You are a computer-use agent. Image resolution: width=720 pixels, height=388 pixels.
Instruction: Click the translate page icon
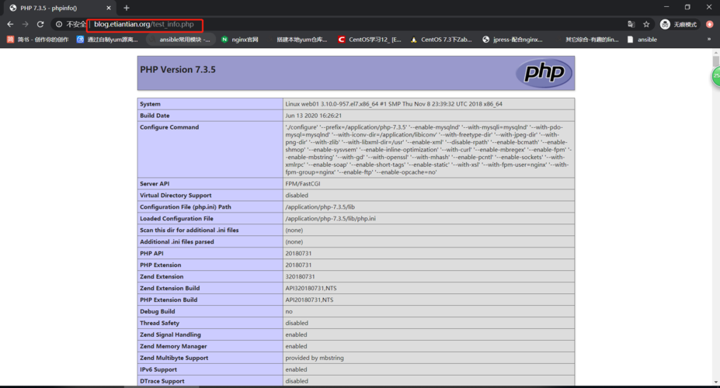[631, 24]
